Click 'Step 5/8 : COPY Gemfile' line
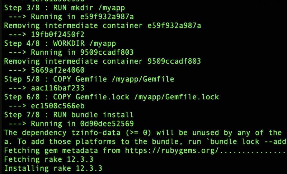The image size is (287, 174). coord(89,79)
